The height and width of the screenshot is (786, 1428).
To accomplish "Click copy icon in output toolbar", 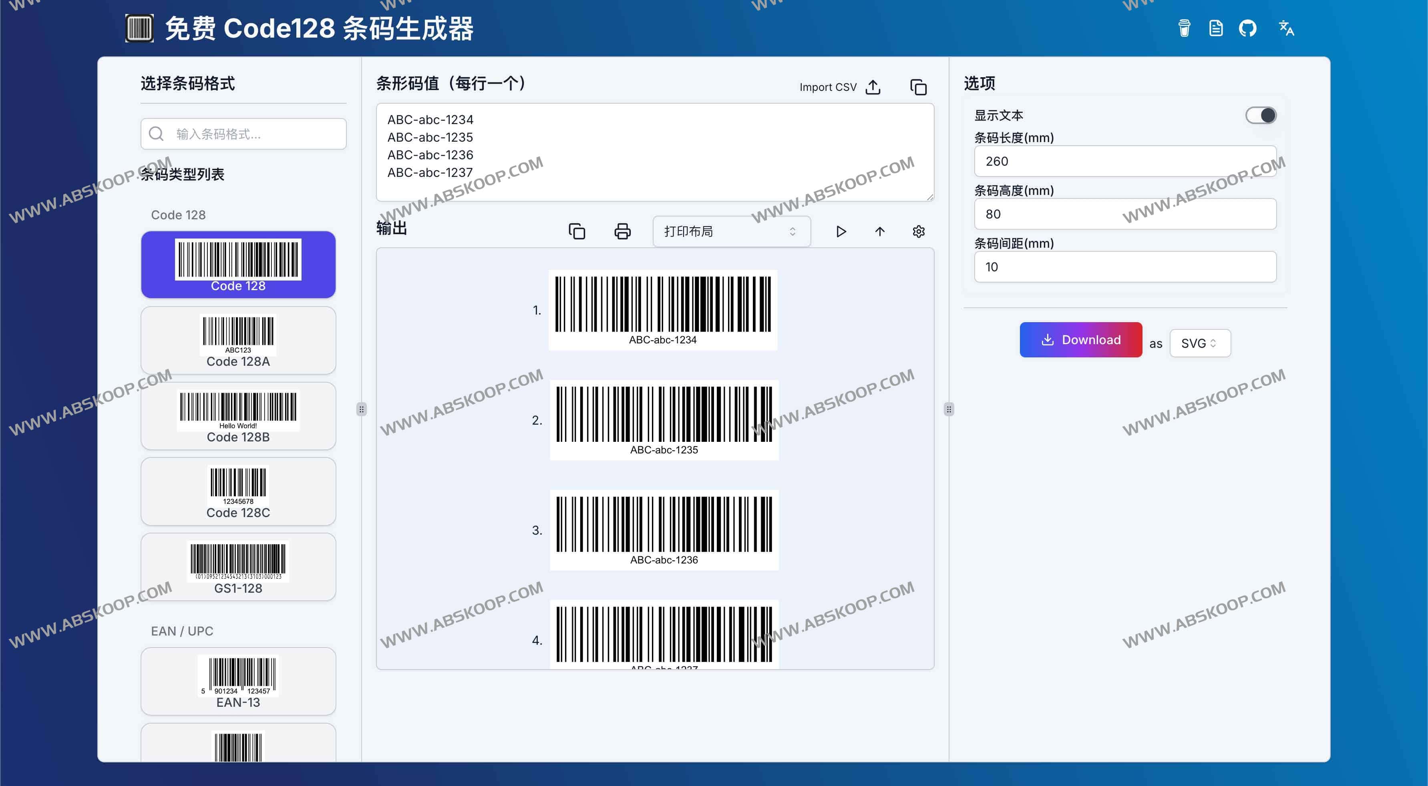I will coord(577,231).
